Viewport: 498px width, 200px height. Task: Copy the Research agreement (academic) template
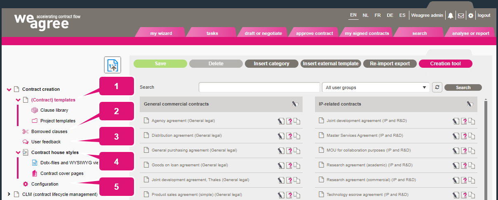(472, 165)
